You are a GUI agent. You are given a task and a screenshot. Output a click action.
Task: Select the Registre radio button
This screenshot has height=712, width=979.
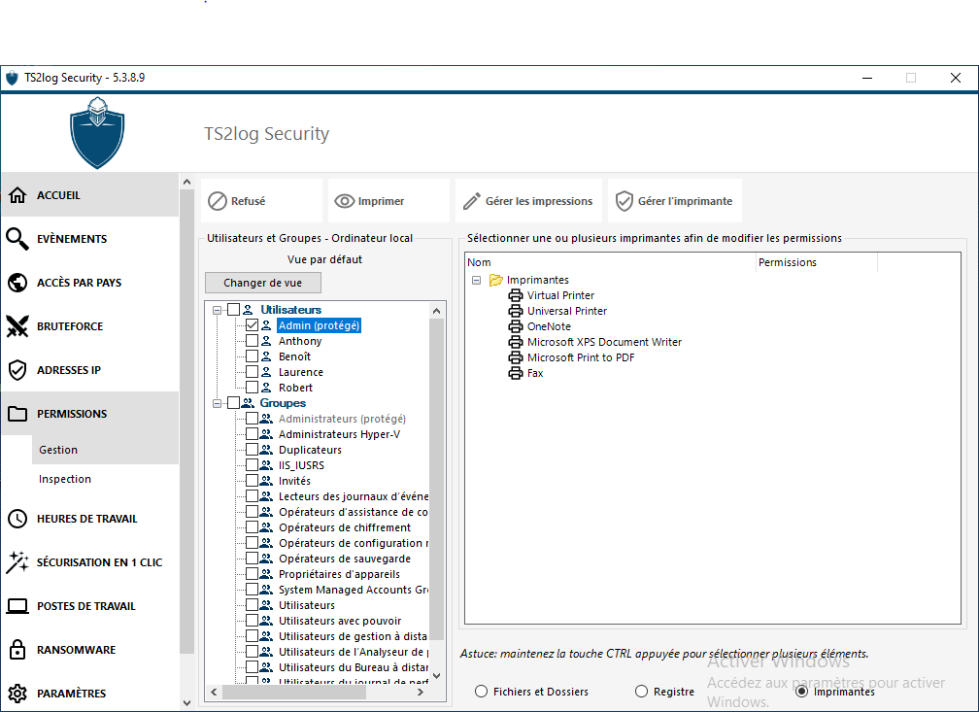pos(641,692)
